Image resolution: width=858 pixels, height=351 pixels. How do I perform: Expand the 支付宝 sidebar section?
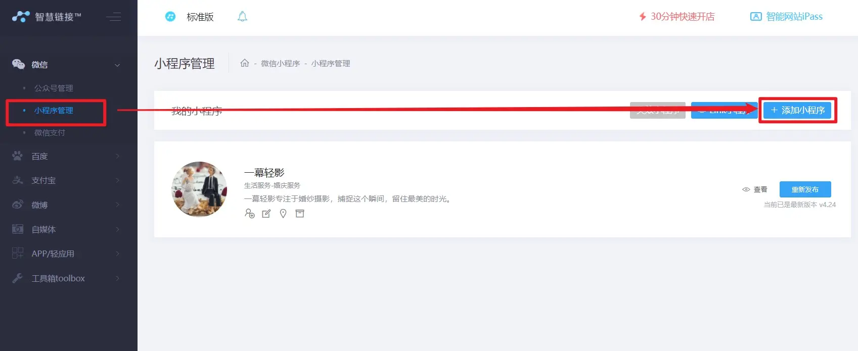coord(69,180)
